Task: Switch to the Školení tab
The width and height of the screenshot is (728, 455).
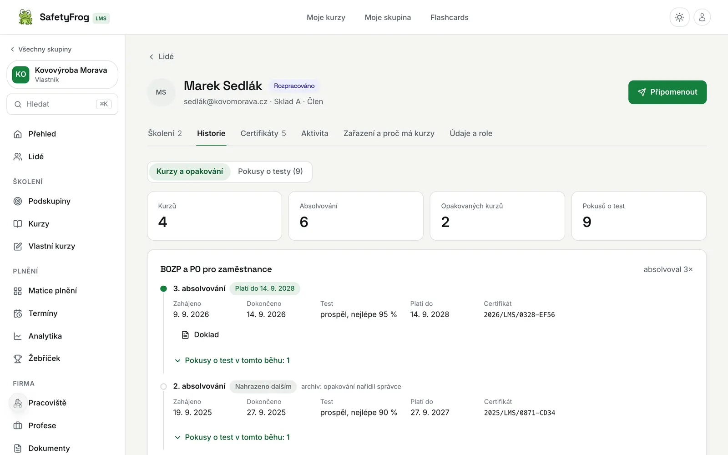Action: click(x=165, y=133)
